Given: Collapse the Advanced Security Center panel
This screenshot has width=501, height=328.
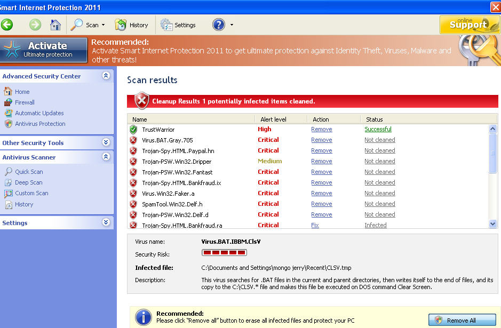Looking at the screenshot, I should click(x=106, y=76).
